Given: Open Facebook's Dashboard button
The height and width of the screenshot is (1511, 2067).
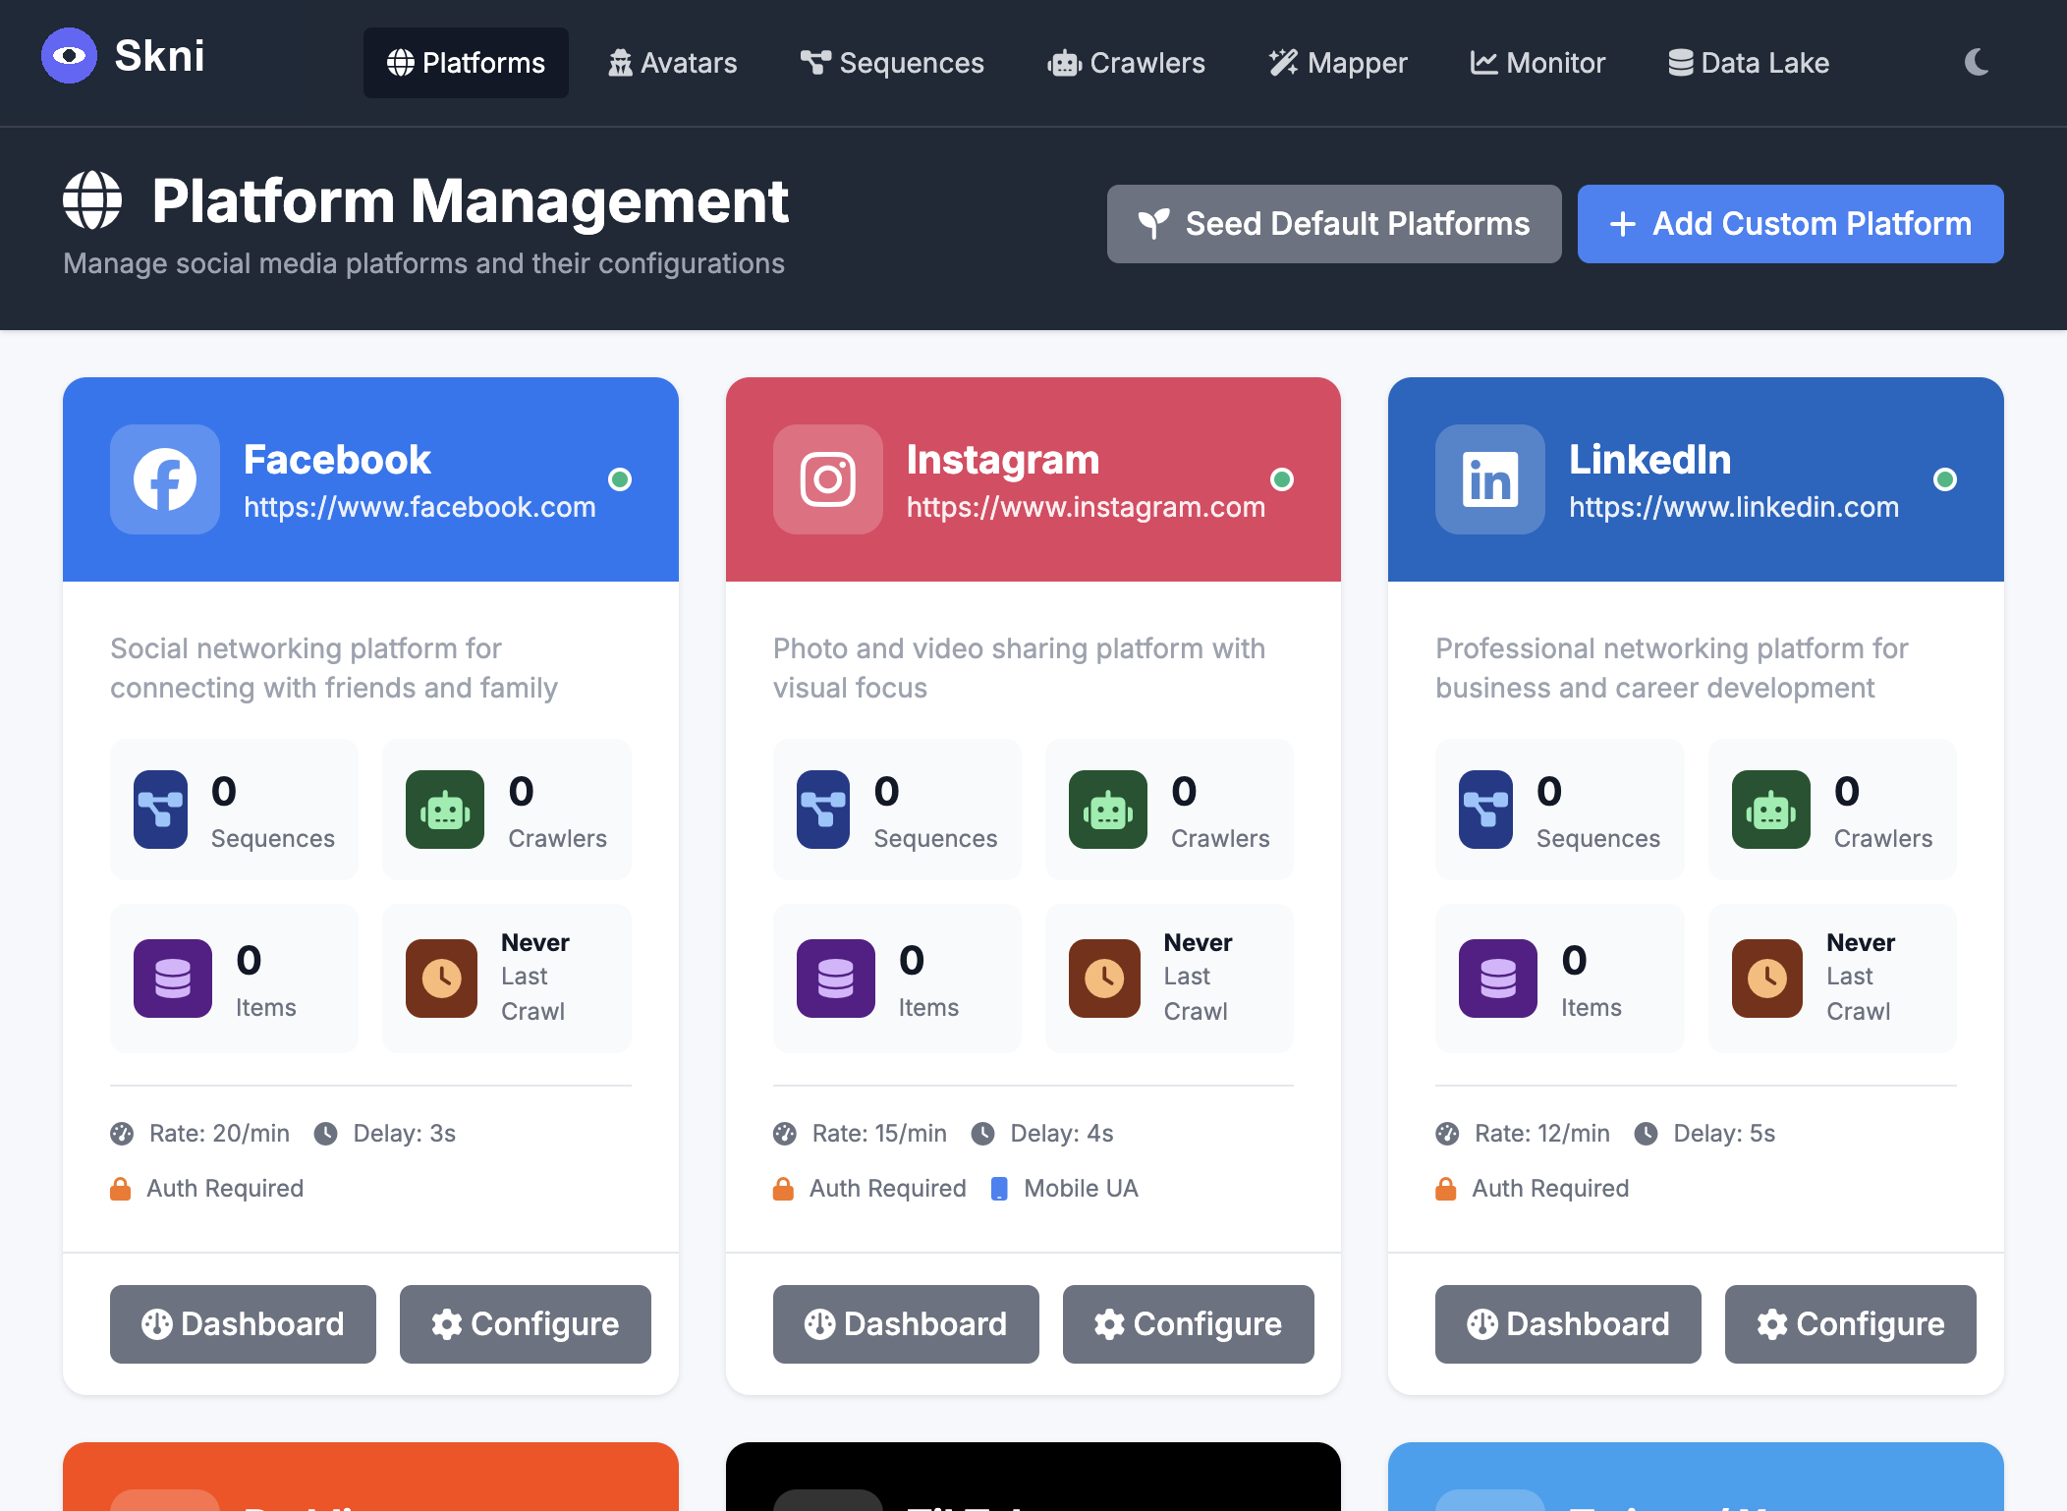Looking at the screenshot, I should [243, 1324].
